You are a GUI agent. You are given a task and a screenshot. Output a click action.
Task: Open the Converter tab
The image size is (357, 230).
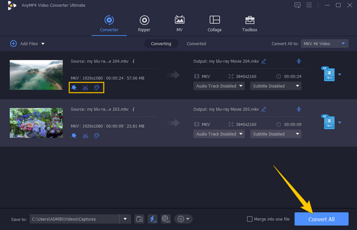[x=109, y=24]
